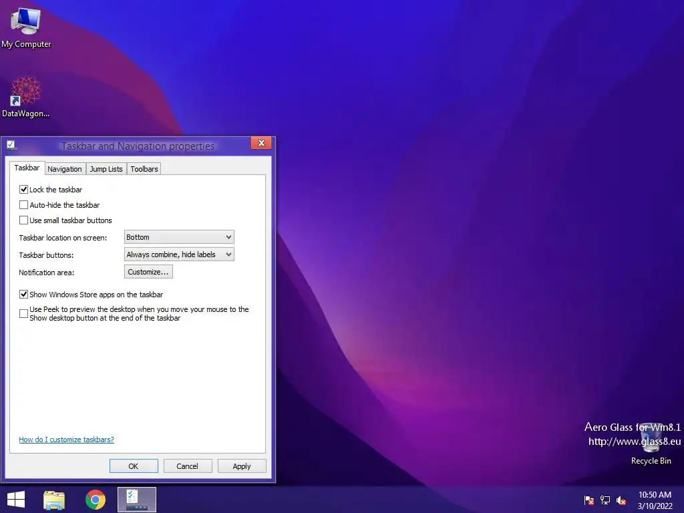Image resolution: width=684 pixels, height=513 pixels.
Task: Switch to the Toolbars tab
Action: pyautogui.click(x=144, y=169)
